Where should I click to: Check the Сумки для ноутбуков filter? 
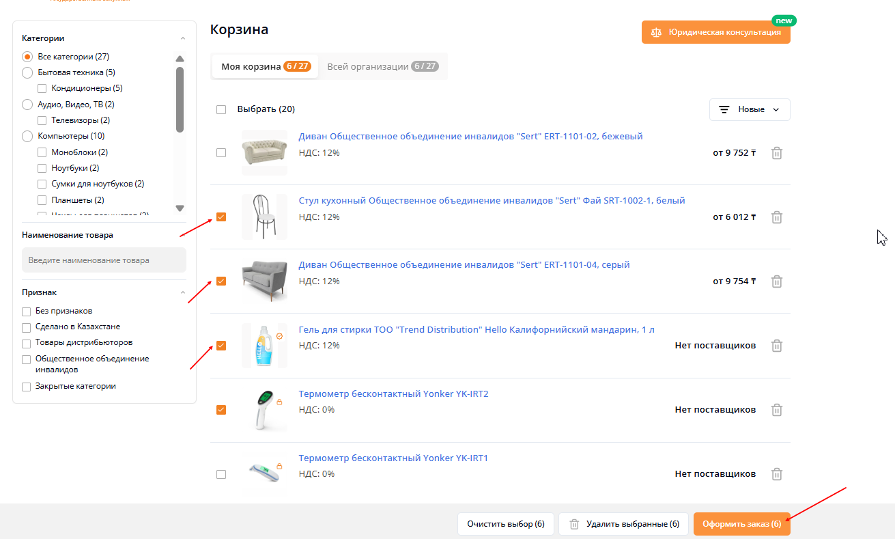pyautogui.click(x=42, y=184)
